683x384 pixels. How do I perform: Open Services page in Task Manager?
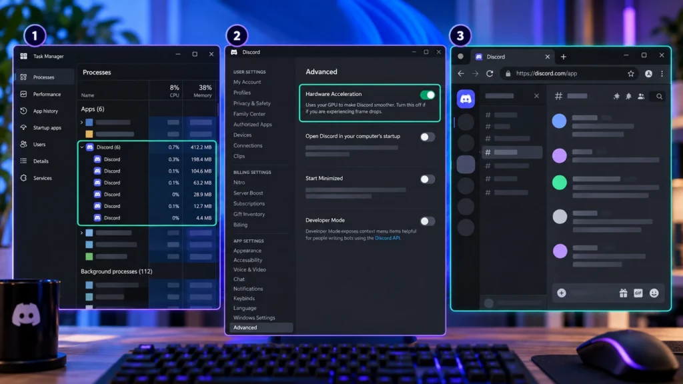point(42,178)
